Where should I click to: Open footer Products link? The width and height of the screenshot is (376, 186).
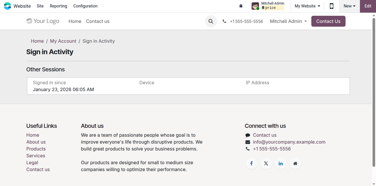click(36, 149)
